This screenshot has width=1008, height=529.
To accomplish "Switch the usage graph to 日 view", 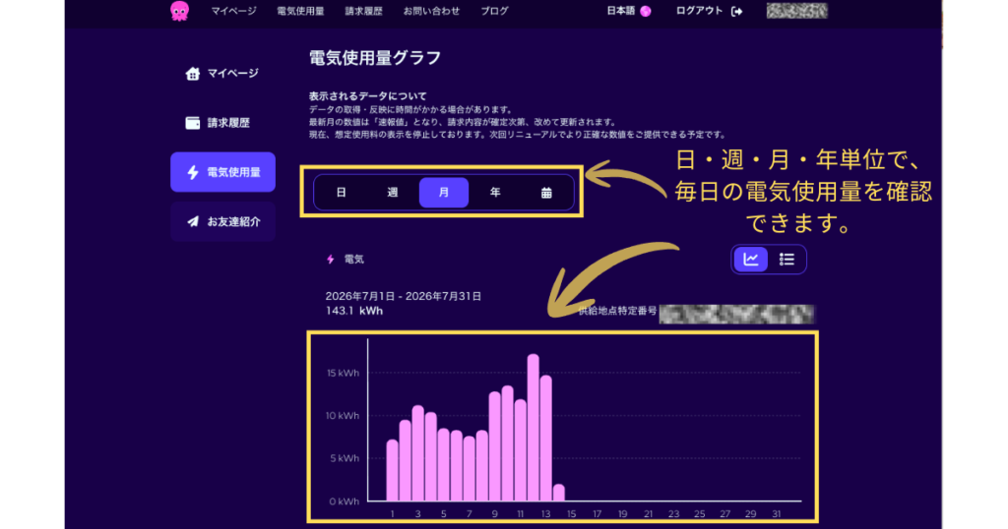I will tap(342, 192).
